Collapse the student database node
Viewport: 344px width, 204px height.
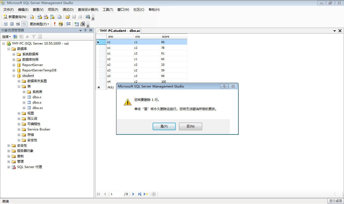point(14,76)
